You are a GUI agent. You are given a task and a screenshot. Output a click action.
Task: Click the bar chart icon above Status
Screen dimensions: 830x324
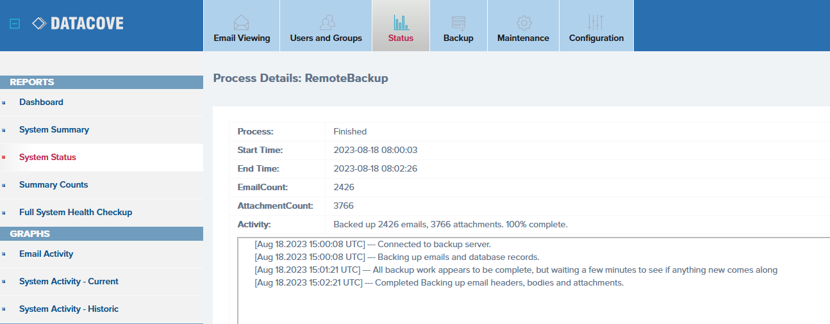tap(401, 23)
